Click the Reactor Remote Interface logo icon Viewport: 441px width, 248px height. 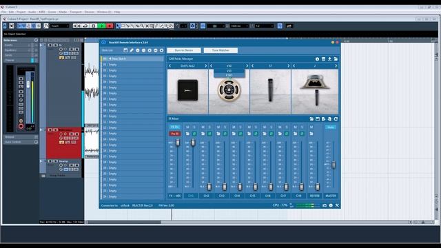pyautogui.click(x=103, y=43)
